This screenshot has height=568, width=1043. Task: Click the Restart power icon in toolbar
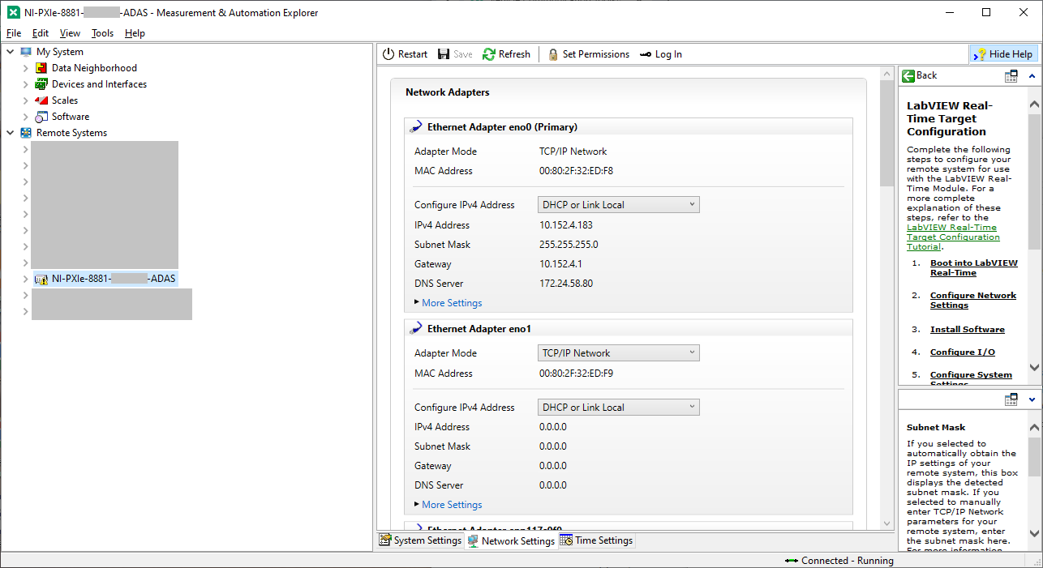point(388,54)
